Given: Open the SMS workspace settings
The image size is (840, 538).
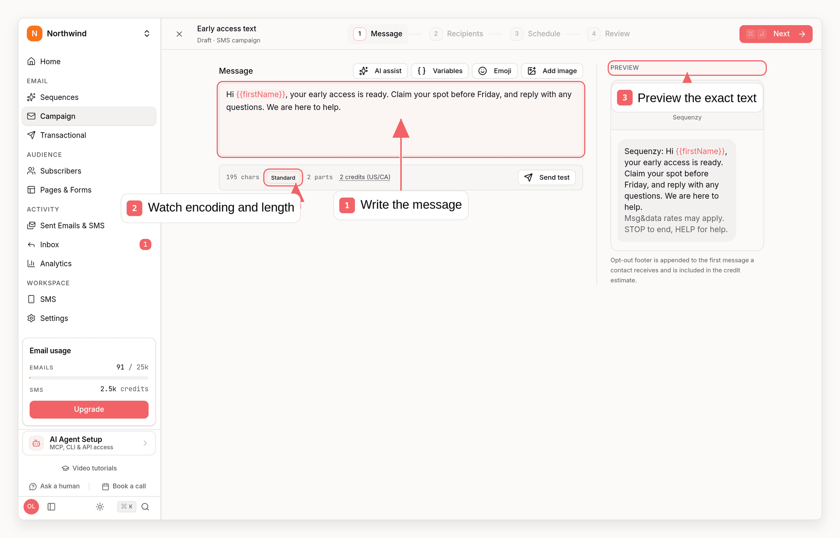Looking at the screenshot, I should click(x=89, y=299).
